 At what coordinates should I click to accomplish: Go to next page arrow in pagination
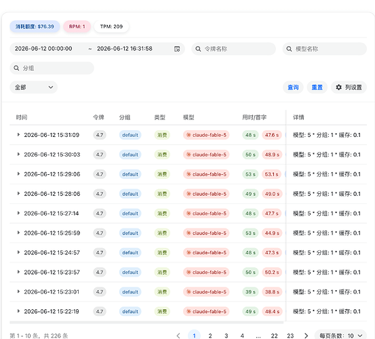(306, 336)
